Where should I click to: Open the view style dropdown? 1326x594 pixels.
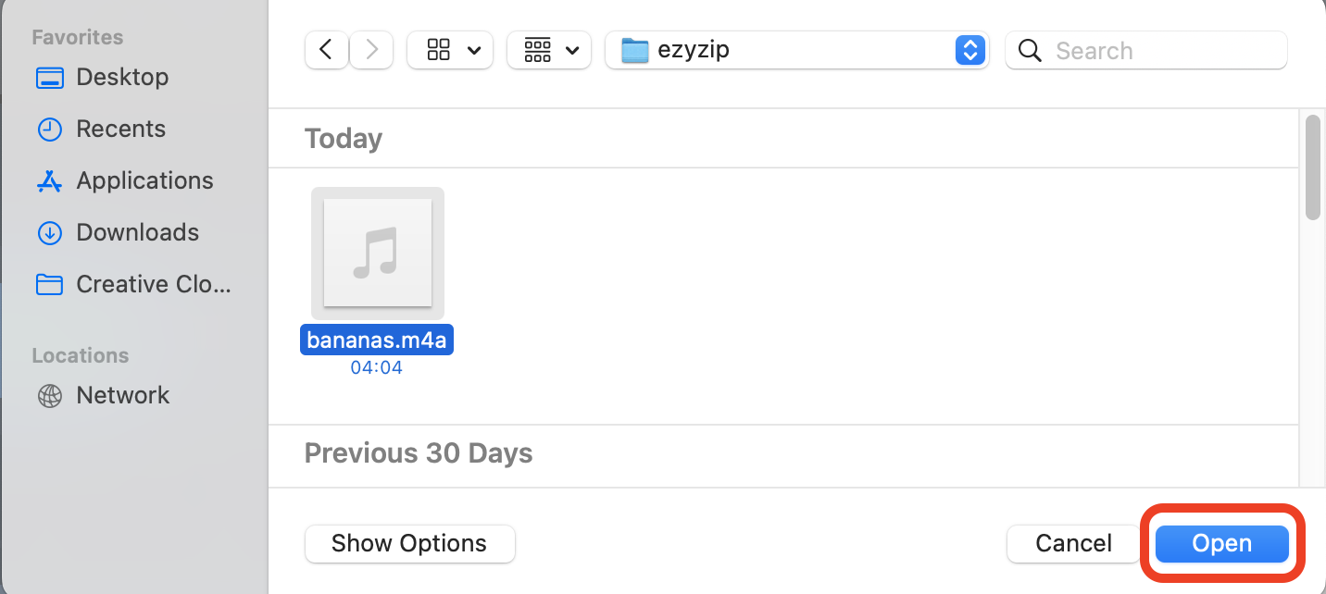[x=450, y=50]
